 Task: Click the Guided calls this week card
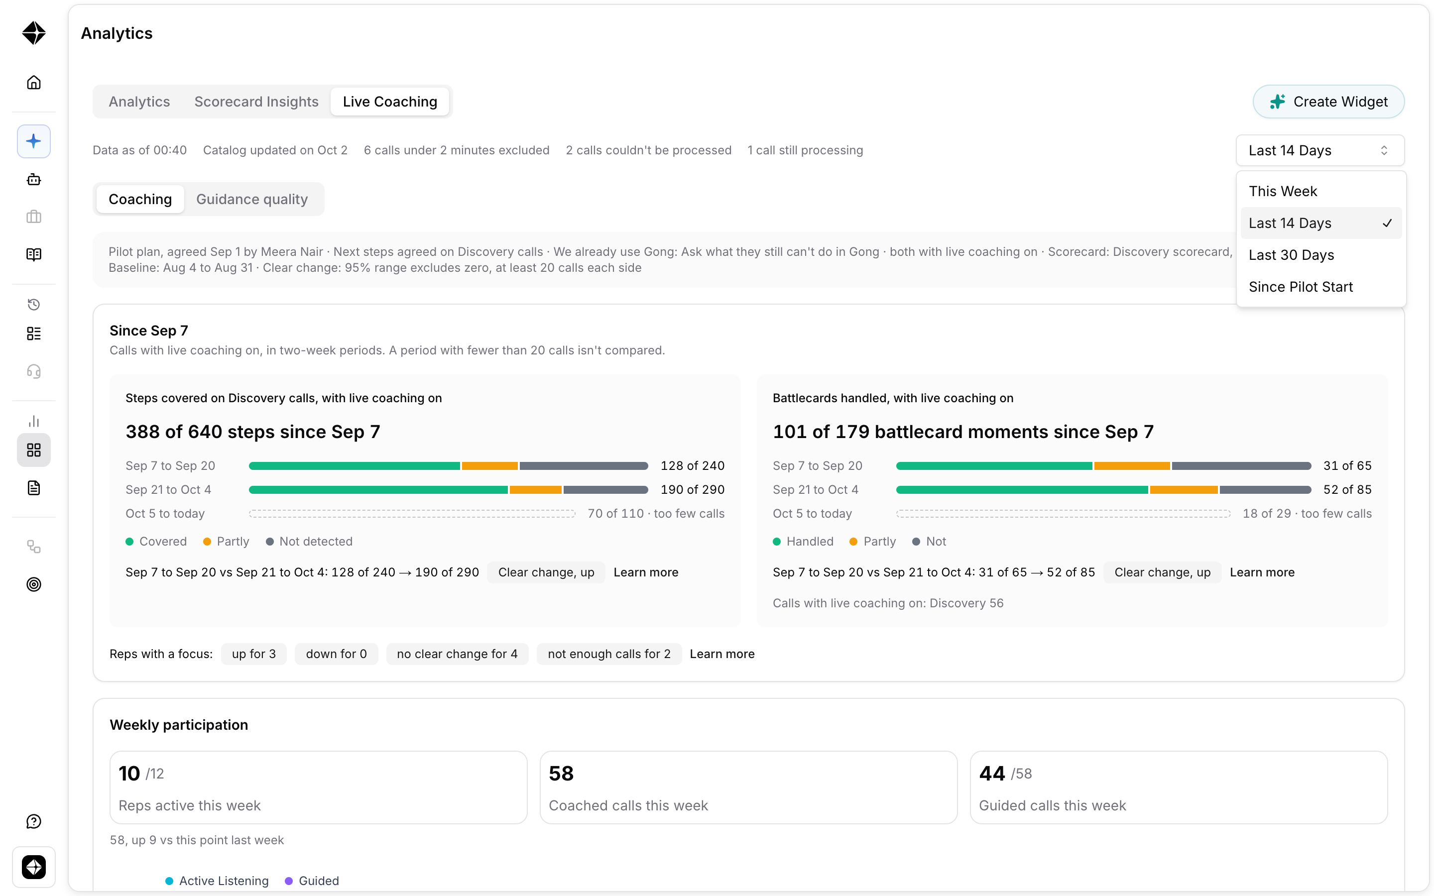(x=1179, y=787)
